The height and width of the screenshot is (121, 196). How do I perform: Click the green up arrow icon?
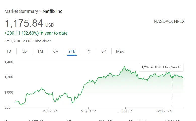[42, 33]
